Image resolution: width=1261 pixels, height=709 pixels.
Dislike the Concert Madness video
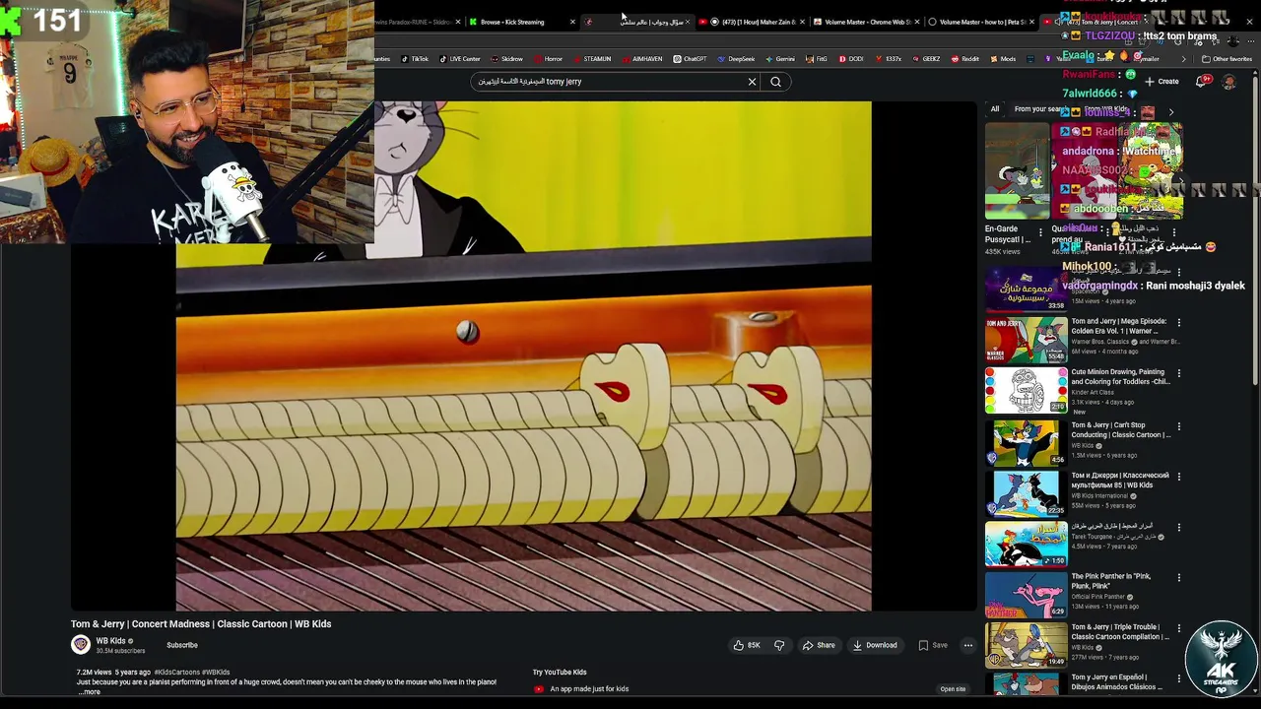pyautogui.click(x=779, y=645)
